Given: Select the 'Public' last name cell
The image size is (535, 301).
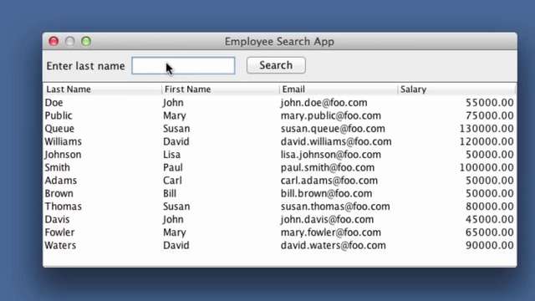Looking at the screenshot, I should tap(59, 115).
